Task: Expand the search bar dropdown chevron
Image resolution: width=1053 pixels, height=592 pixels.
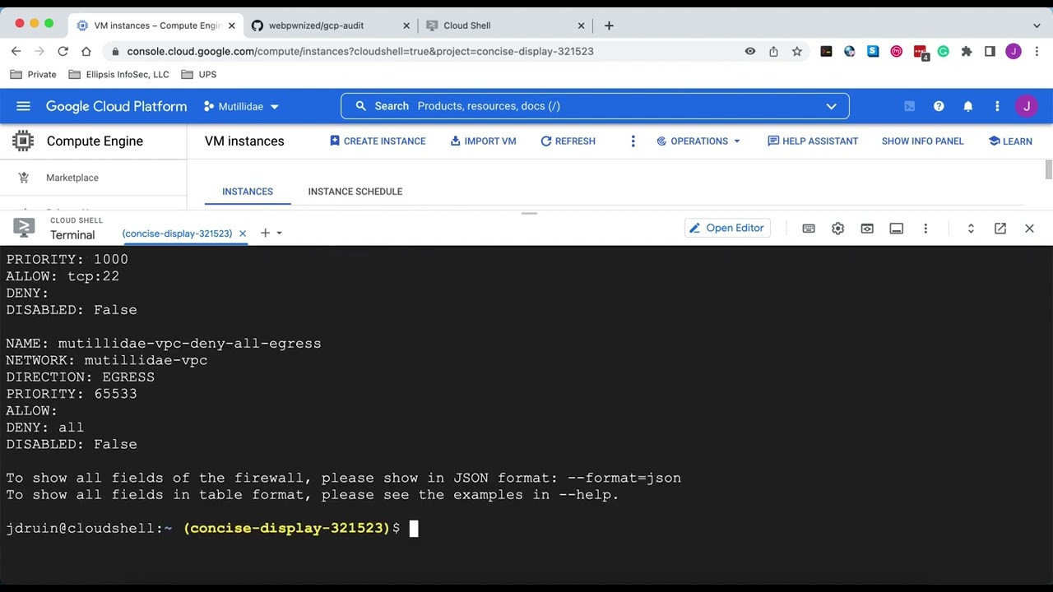Action: tap(831, 106)
